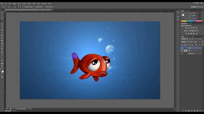Toggle Lock transparent pixels
The image size is (204, 114).
pyautogui.click(x=185, y=45)
